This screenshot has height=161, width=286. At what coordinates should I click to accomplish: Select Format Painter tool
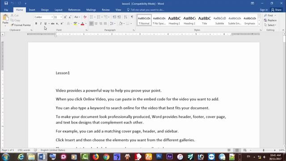pyautogui.click(x=21, y=25)
